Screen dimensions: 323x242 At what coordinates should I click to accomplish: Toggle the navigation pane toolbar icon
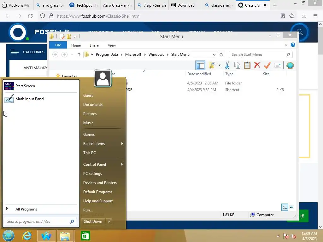click(200, 65)
